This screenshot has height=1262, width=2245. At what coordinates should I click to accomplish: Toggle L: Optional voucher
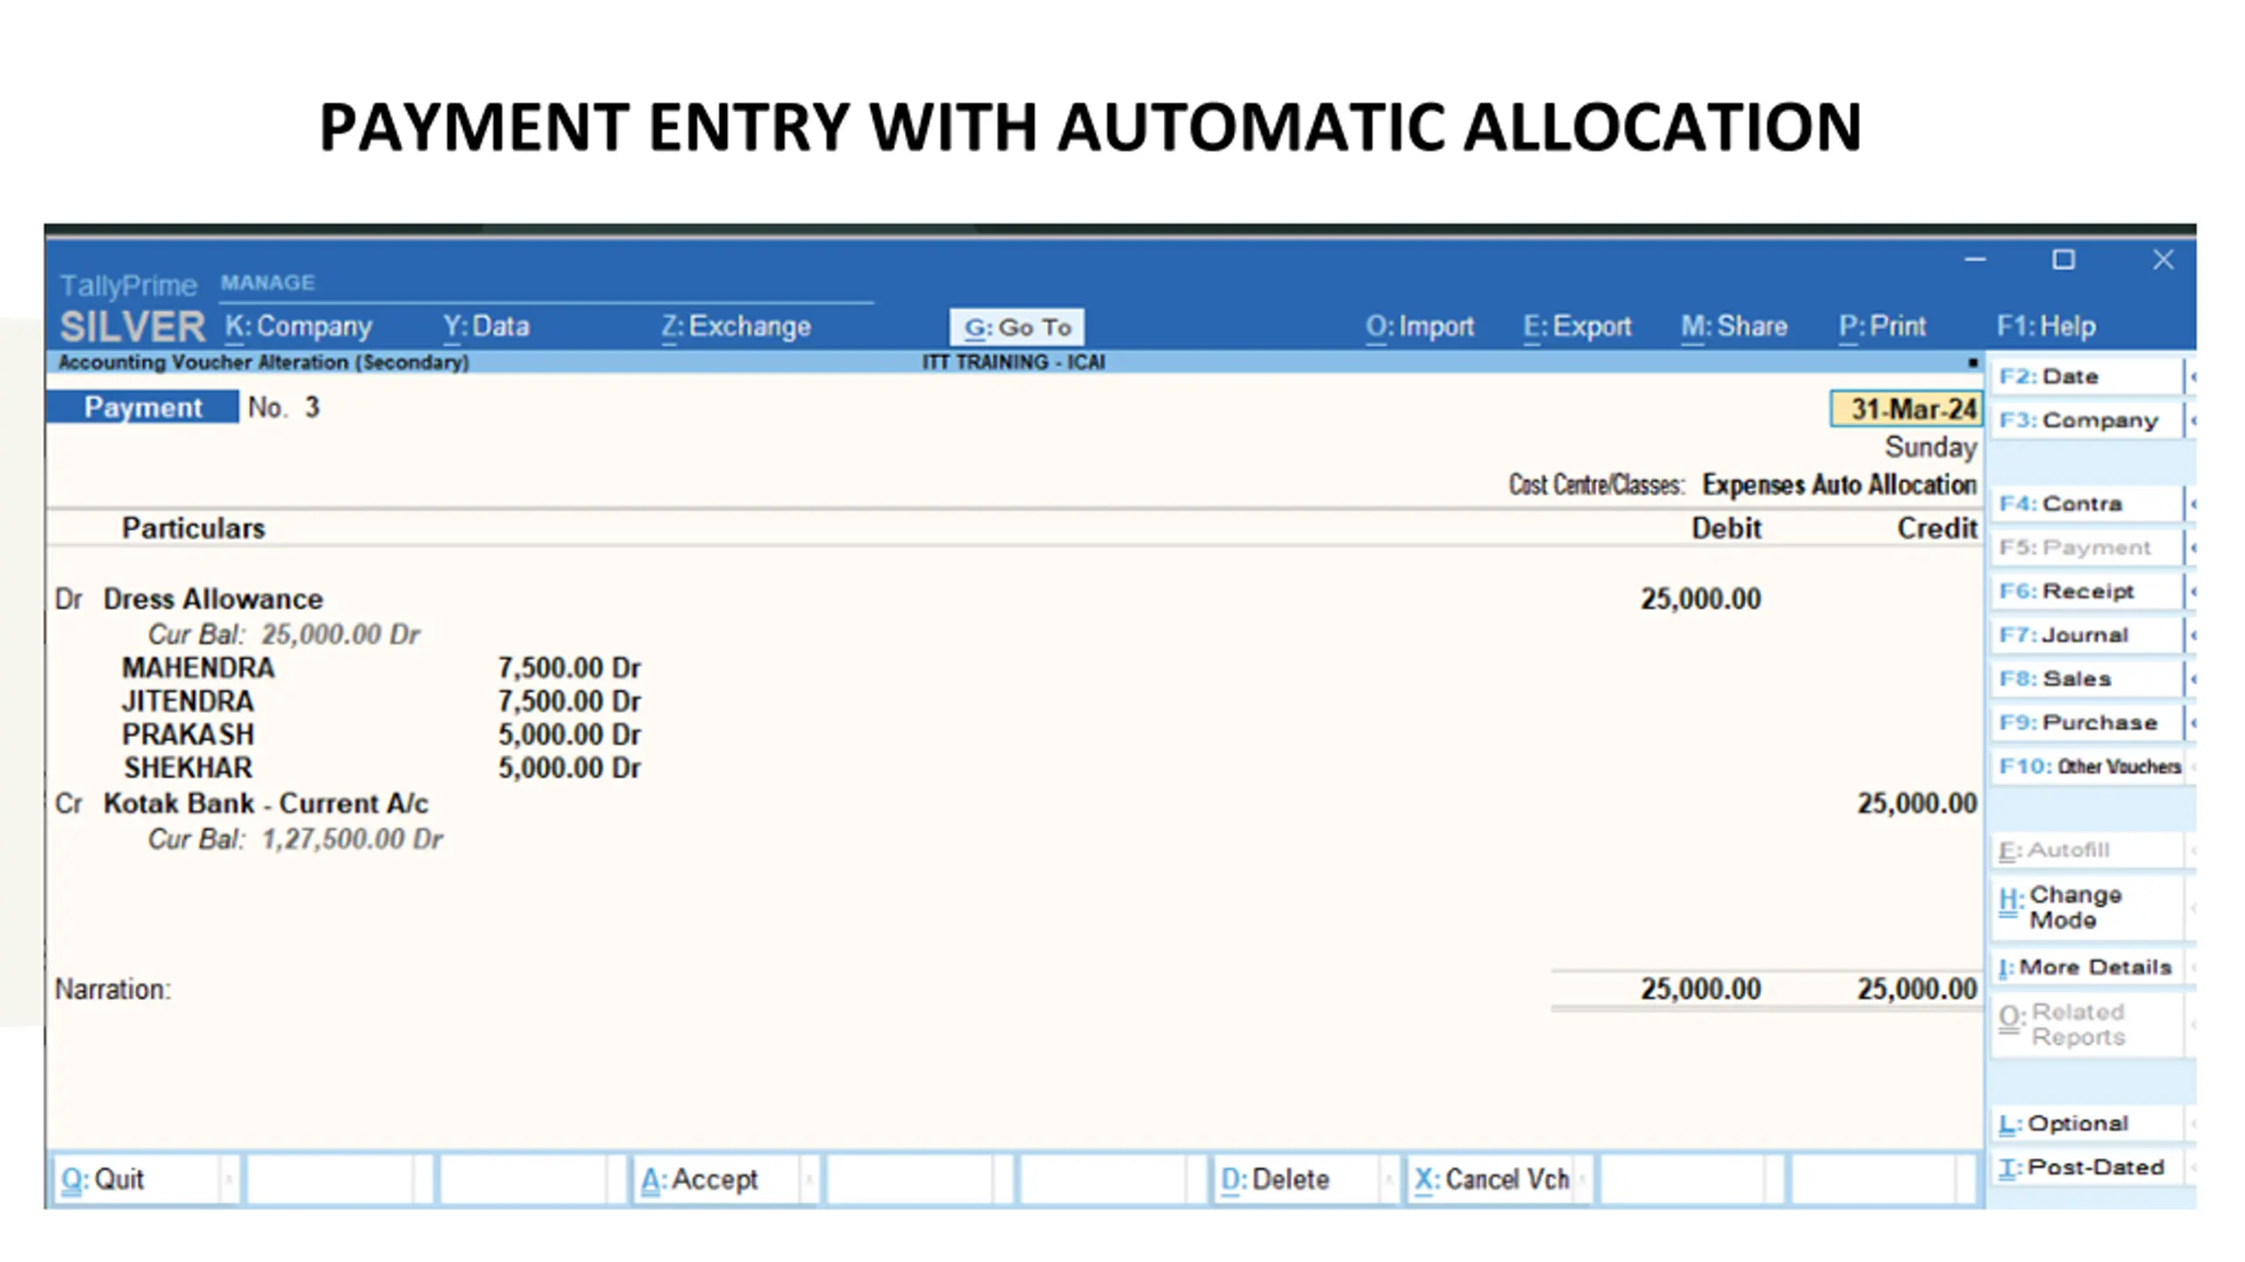(2086, 1124)
